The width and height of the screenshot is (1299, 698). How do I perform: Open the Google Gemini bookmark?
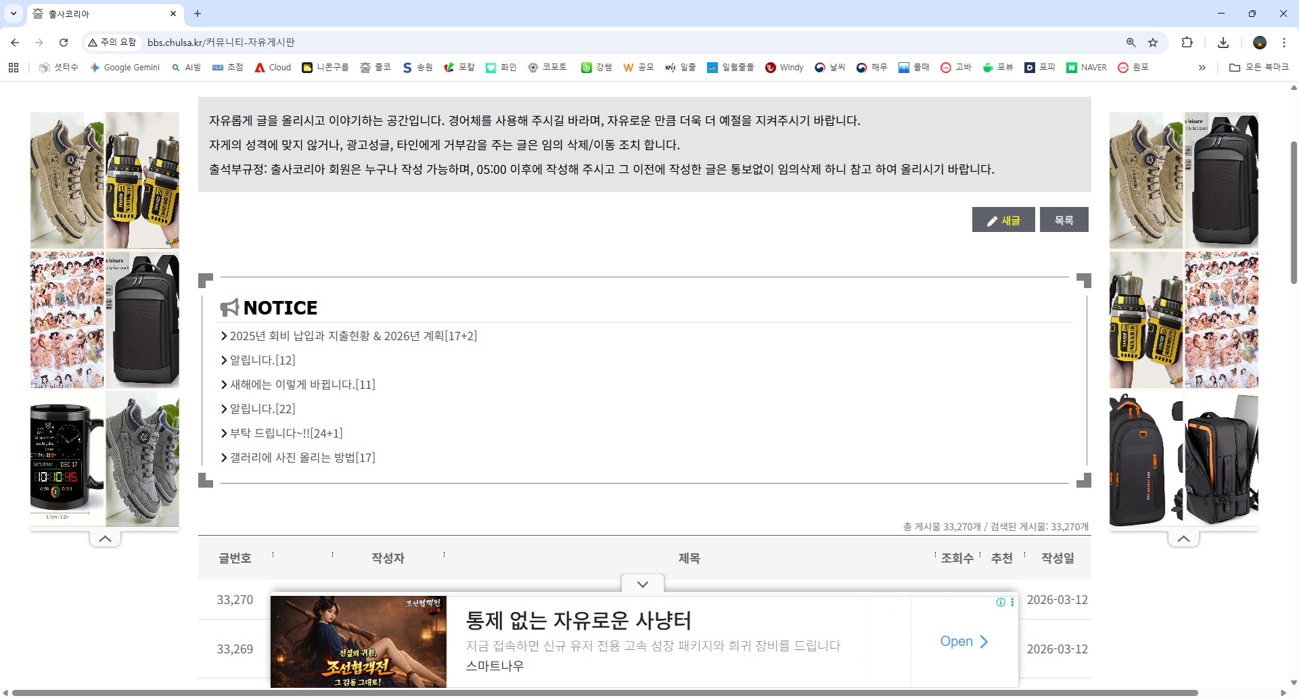pyautogui.click(x=124, y=68)
